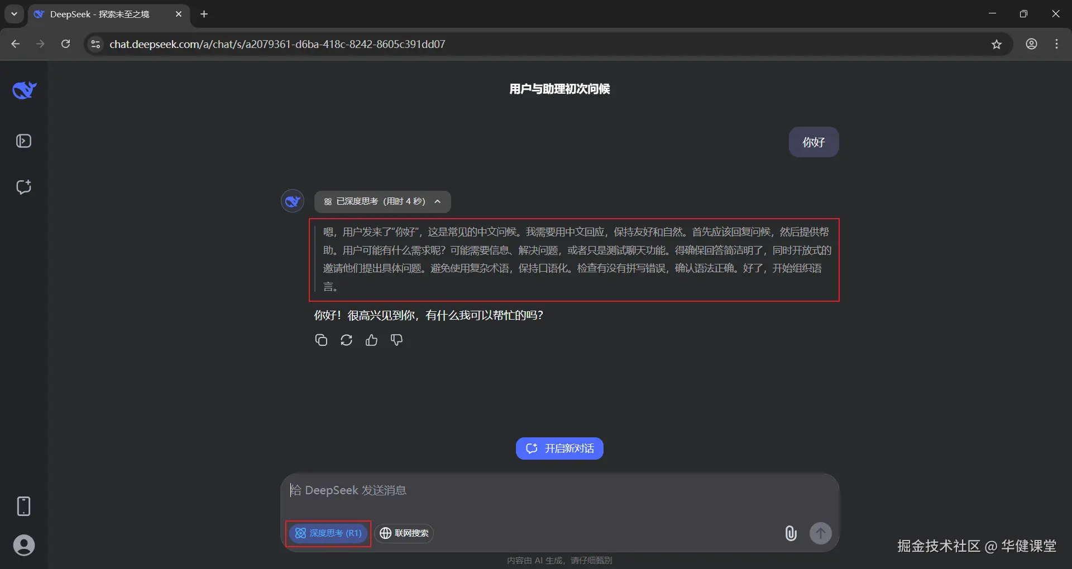The image size is (1072, 569).
Task: Regenerate the assistant response
Action: 346,340
